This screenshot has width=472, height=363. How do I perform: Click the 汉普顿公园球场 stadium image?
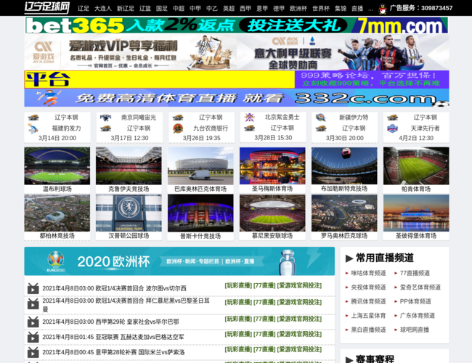point(129,213)
